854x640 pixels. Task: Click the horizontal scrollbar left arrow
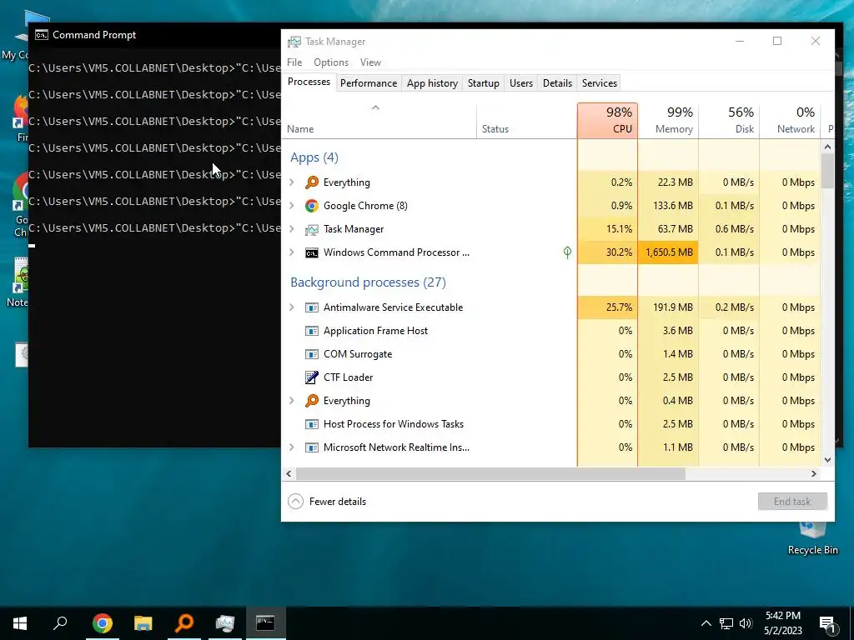pos(289,474)
